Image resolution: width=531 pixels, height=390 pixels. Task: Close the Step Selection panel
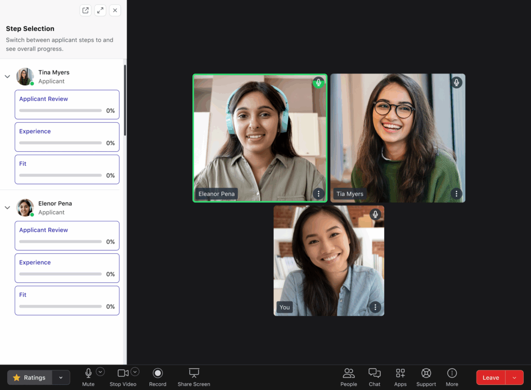tap(115, 10)
